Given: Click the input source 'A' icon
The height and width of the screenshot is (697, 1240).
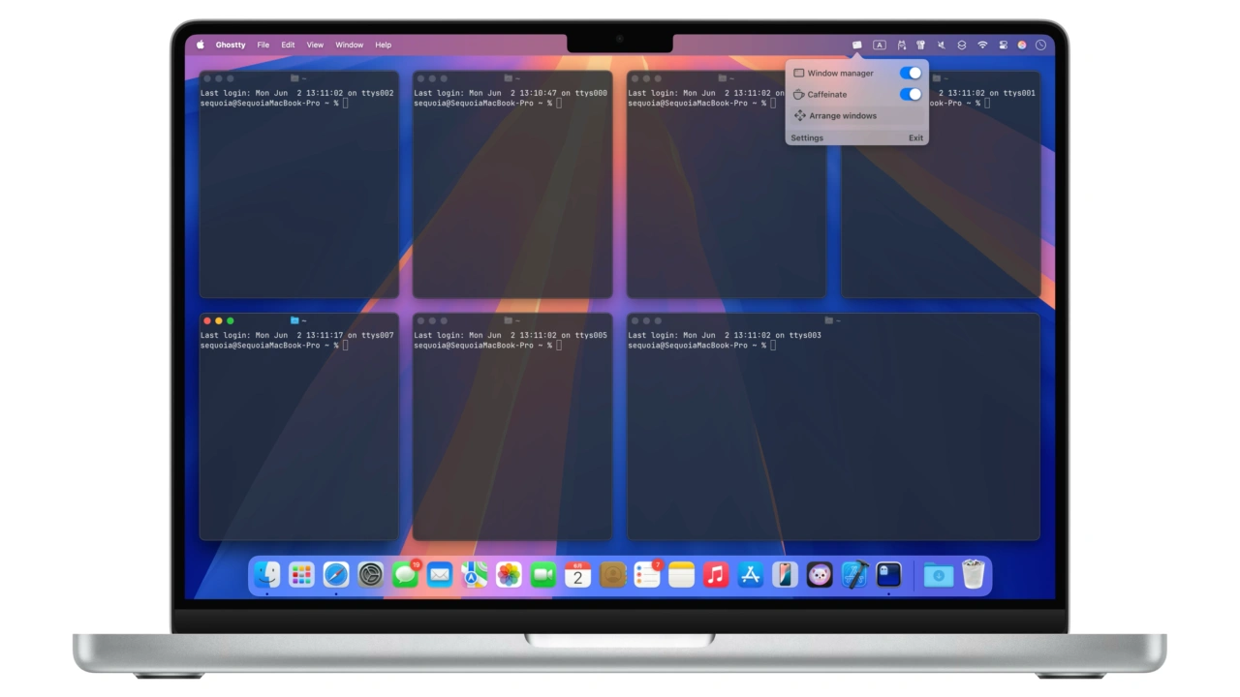Looking at the screenshot, I should coord(879,45).
